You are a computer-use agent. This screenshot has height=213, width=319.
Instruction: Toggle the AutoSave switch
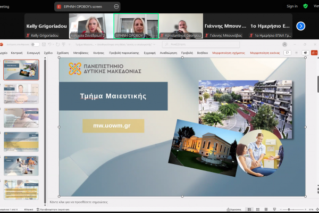pos(35,44)
